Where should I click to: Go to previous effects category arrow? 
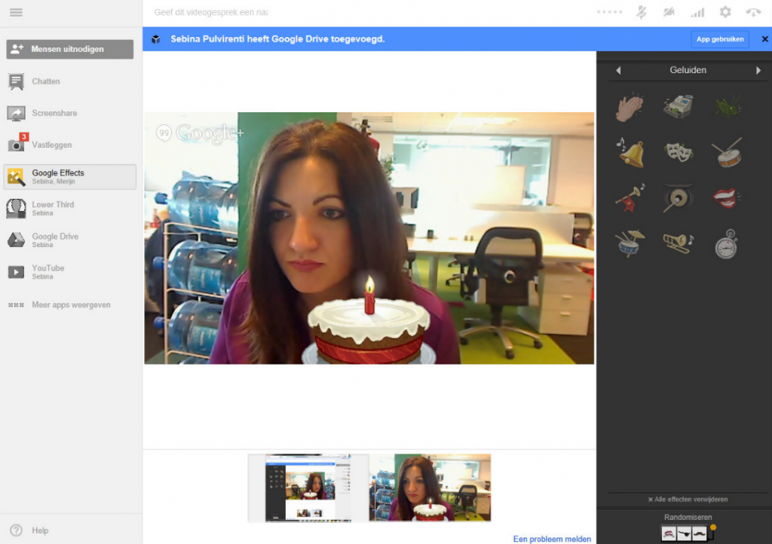point(618,70)
